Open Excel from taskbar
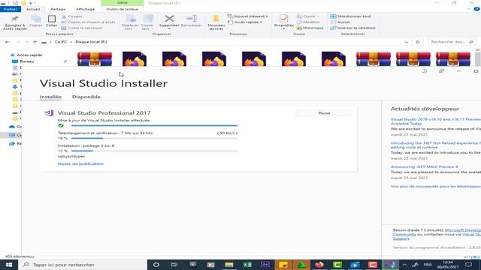 pos(247,265)
